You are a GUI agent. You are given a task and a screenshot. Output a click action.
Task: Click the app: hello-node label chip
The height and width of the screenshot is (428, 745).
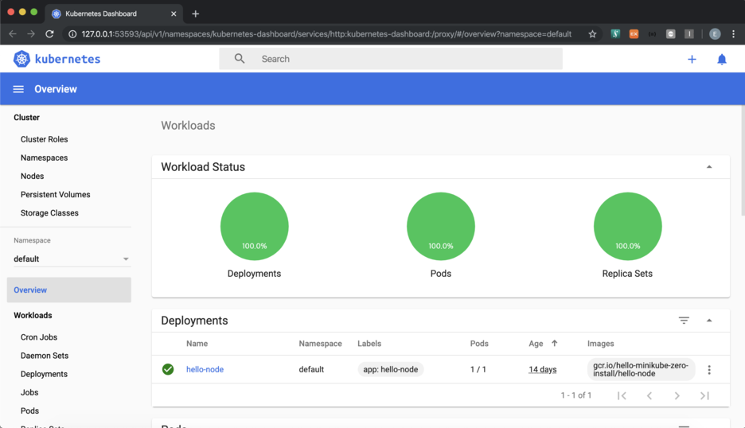click(x=391, y=369)
